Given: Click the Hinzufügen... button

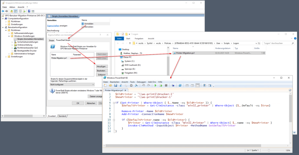Looking at the screenshot, I should tap(102, 66).
